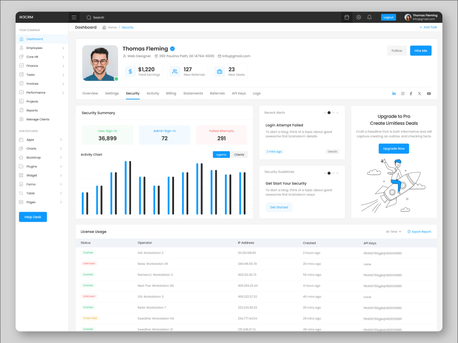Expand the Performance sidebar chevron
Image resolution: width=458 pixels, height=343 pixels.
click(x=63, y=93)
